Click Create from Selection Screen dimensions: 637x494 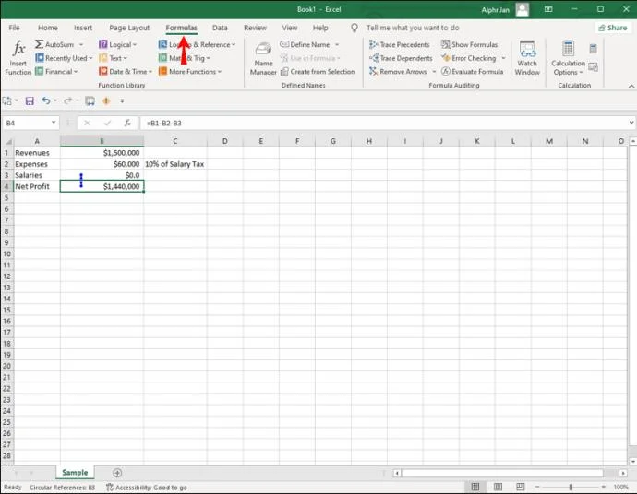pos(318,71)
